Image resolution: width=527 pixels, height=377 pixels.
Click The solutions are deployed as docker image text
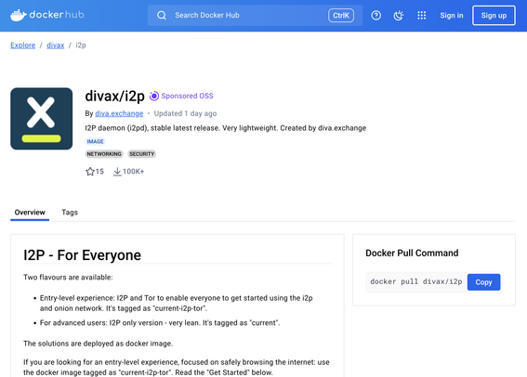[x=99, y=344]
